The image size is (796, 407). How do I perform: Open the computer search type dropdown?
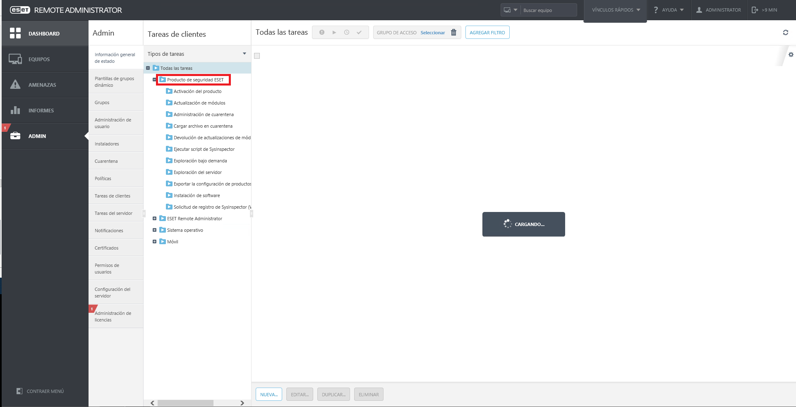click(511, 10)
